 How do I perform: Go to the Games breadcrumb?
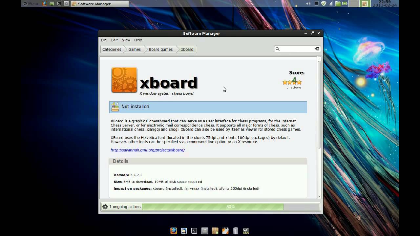[x=135, y=49]
